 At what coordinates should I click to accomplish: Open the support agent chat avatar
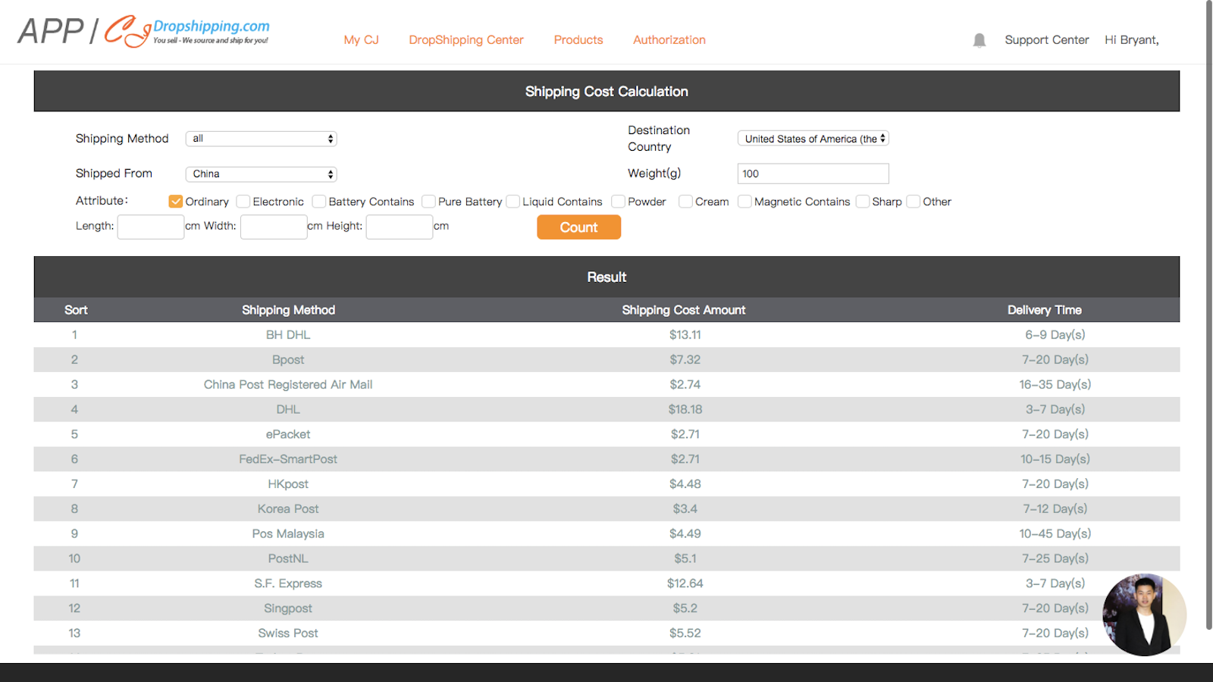[1143, 615]
